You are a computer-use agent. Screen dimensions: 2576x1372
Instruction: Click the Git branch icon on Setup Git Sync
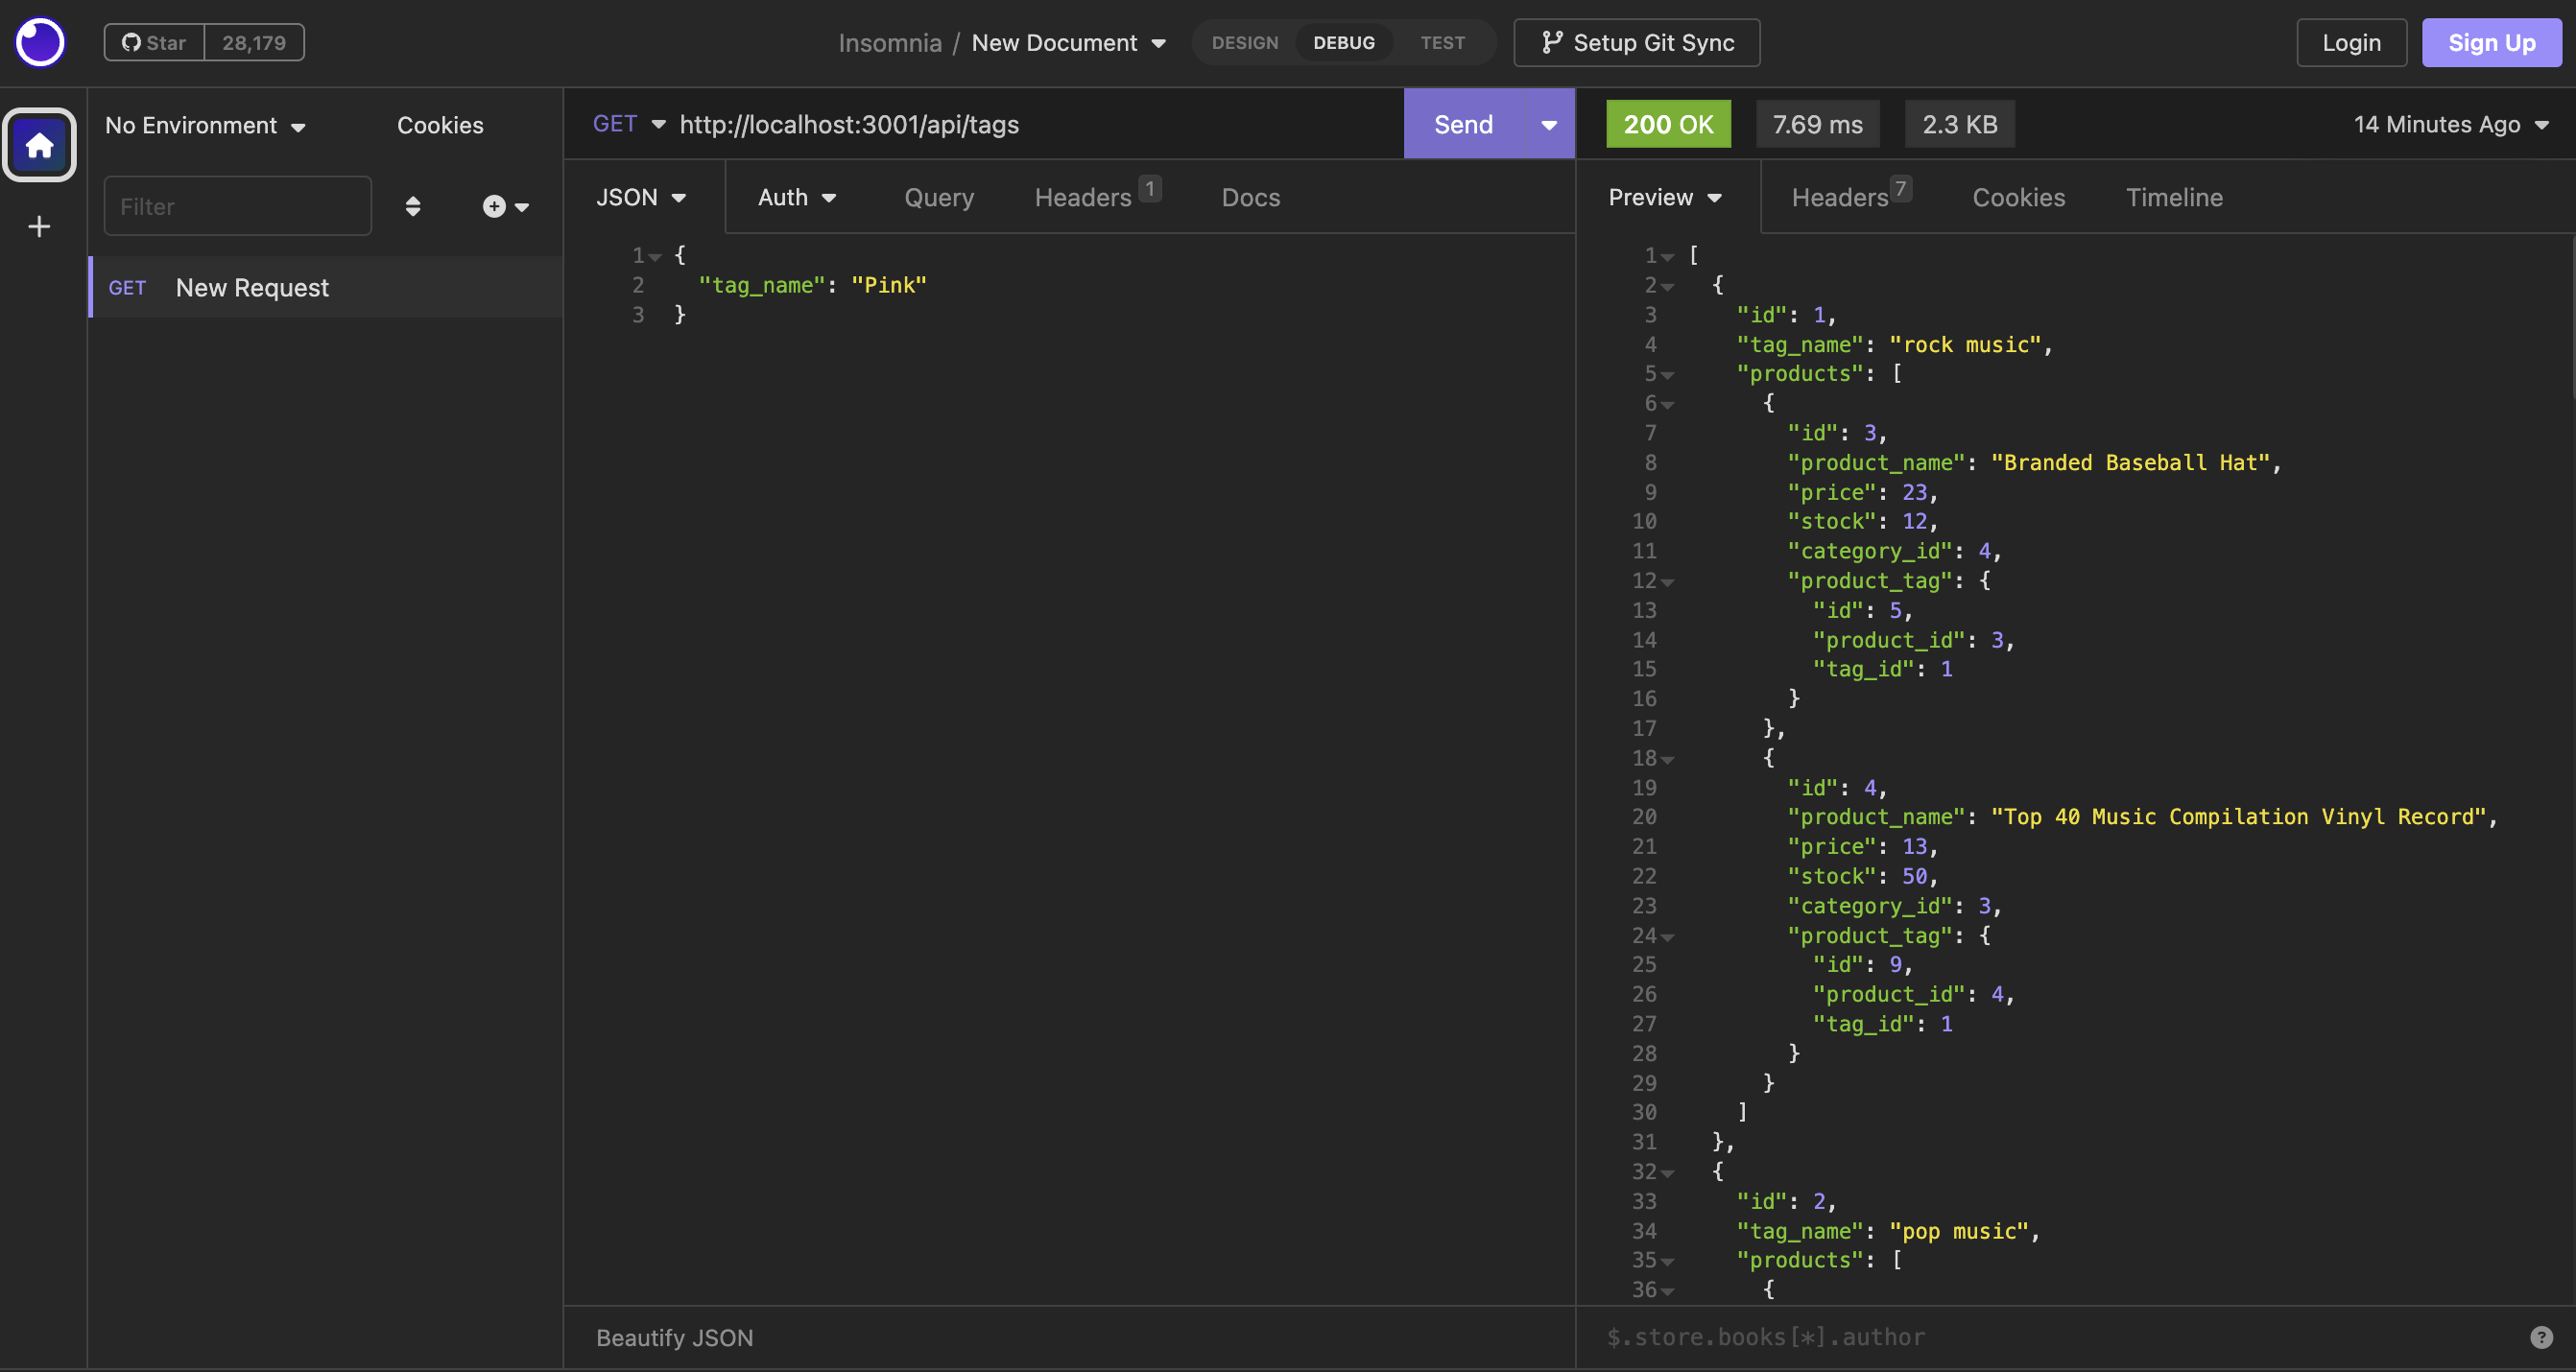tap(1552, 42)
